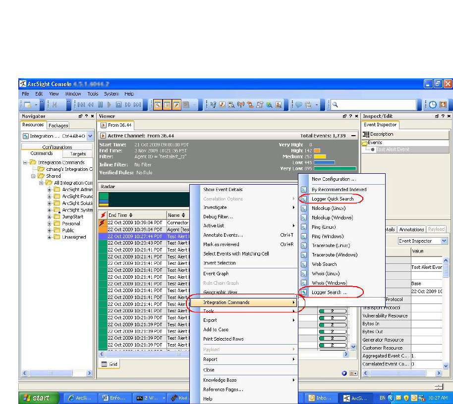Click the Pause playback toolbar button
Image resolution: width=453 pixels, height=404 pixels.
[100, 105]
